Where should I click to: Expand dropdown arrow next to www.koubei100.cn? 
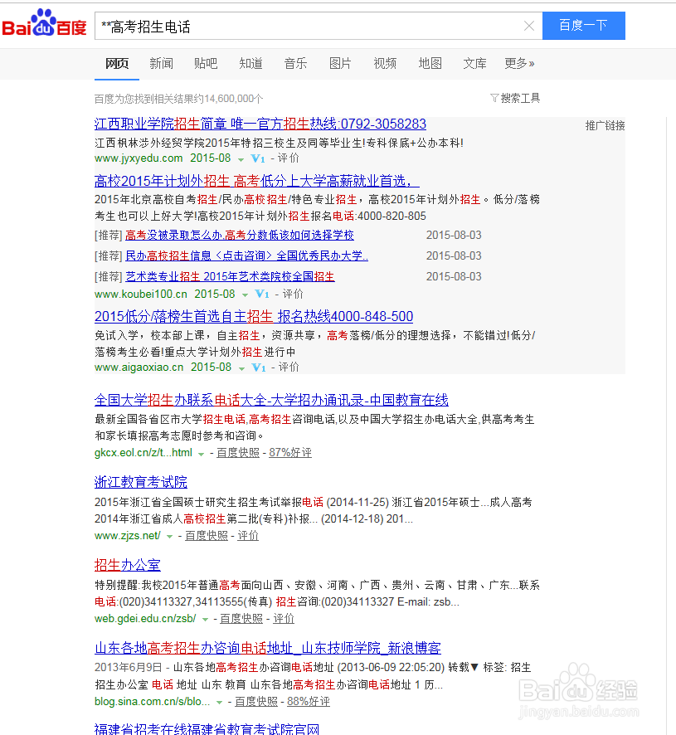246,294
